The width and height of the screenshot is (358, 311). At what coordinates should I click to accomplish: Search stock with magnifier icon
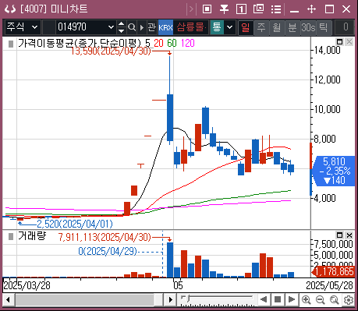pyautogui.click(x=132, y=27)
